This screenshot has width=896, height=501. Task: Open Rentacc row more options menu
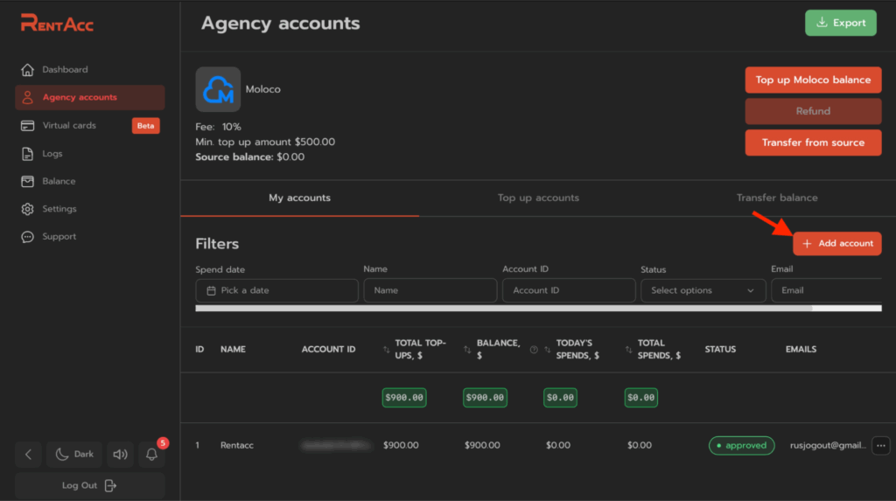pyautogui.click(x=880, y=445)
